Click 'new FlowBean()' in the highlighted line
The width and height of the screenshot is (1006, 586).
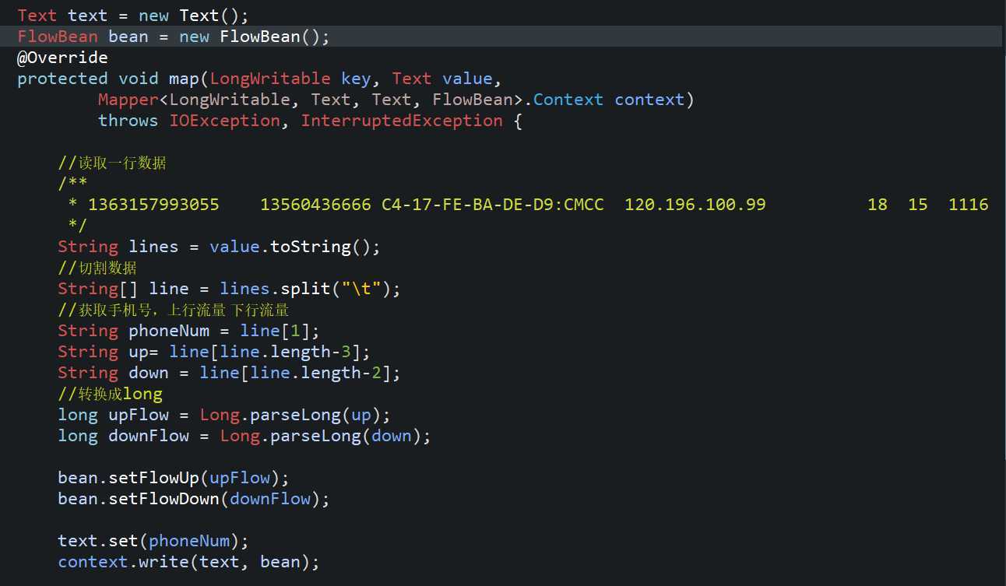tap(250, 37)
